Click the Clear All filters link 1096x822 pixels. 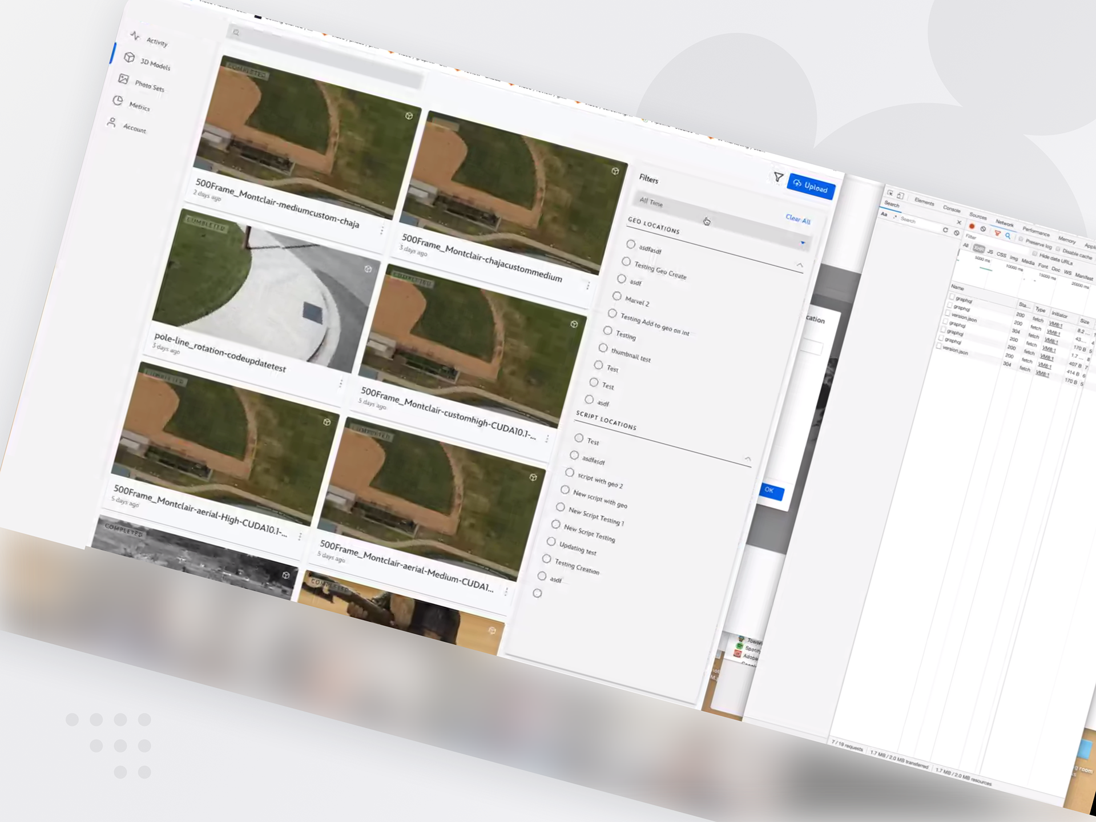tap(798, 219)
